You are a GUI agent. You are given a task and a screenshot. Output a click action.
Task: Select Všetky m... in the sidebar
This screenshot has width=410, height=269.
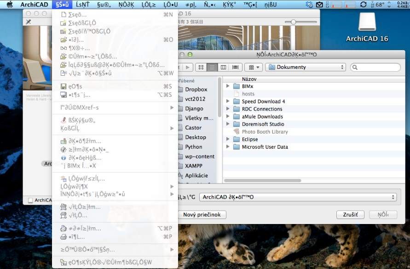click(x=199, y=118)
